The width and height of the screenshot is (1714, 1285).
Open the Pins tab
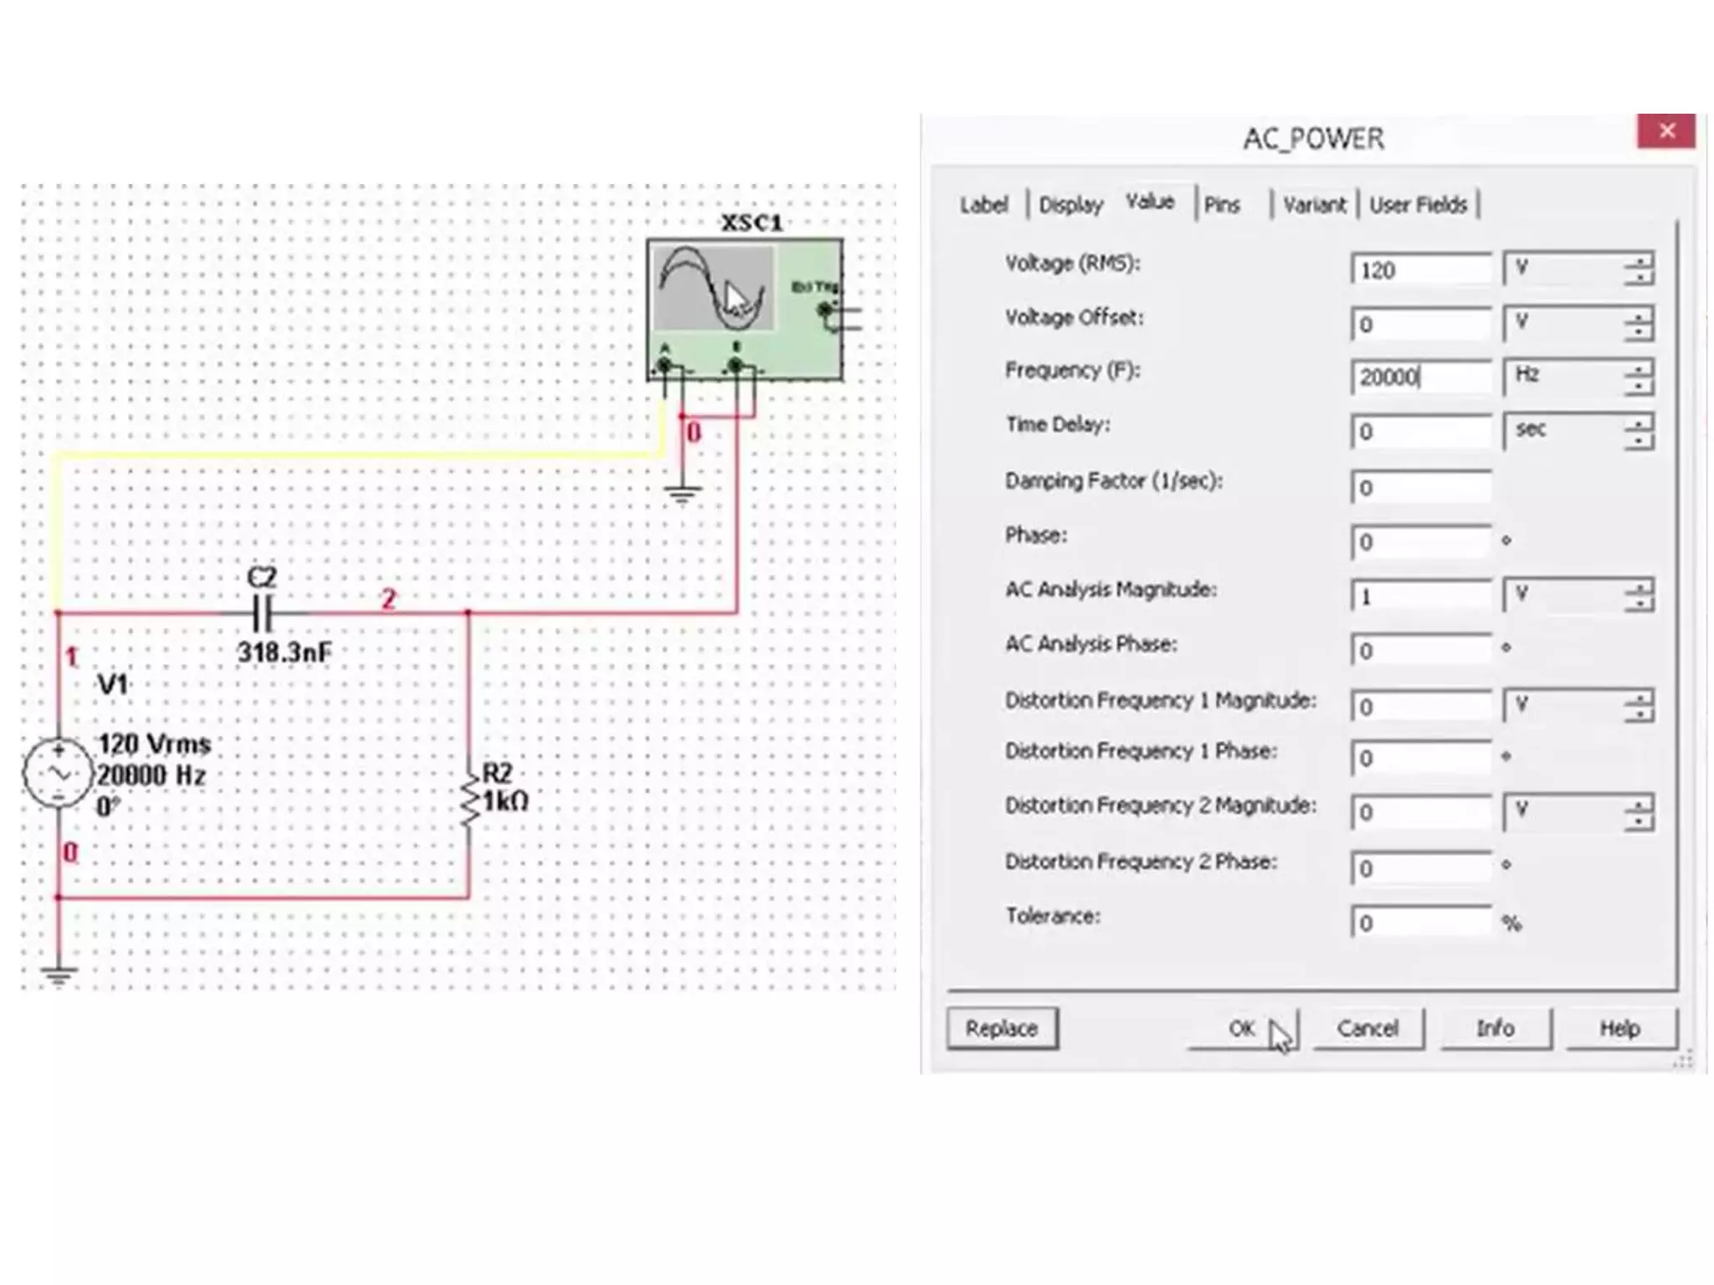pos(1221,205)
